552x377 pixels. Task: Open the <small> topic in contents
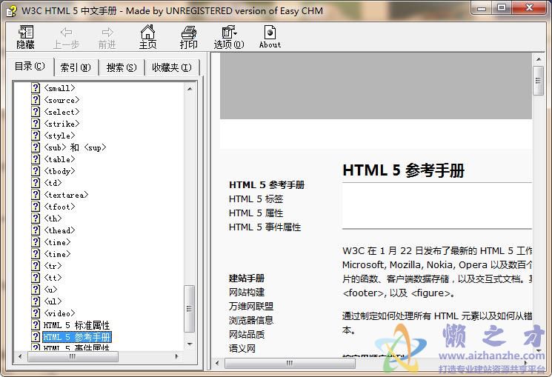click(x=59, y=88)
